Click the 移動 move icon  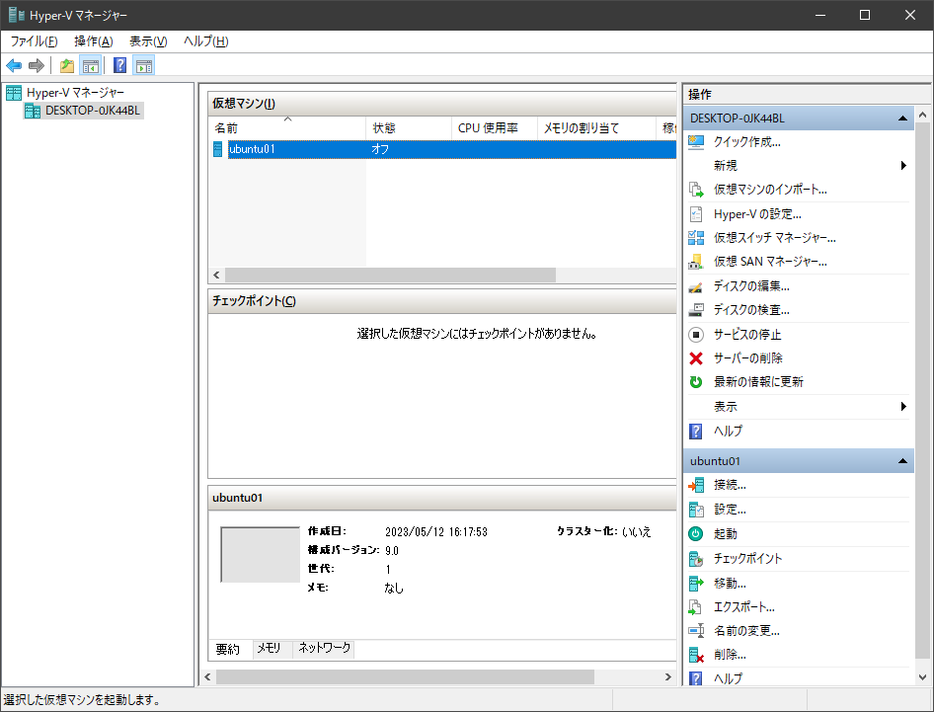[696, 584]
